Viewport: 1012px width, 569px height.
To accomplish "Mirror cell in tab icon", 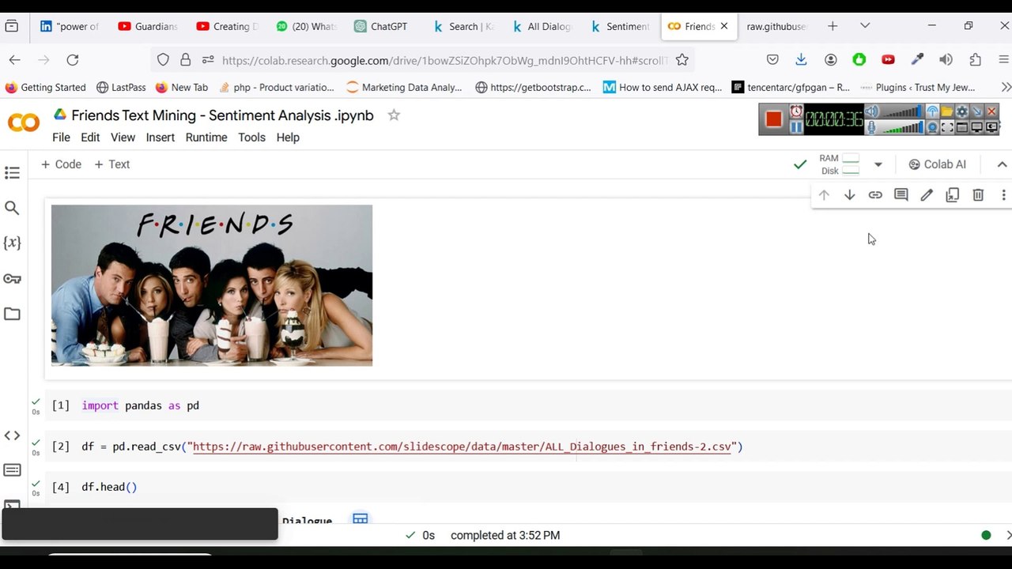I will (952, 195).
